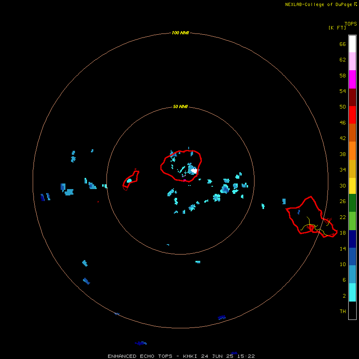Click the yellow 30 kft legend swatch

pyautogui.click(x=352, y=186)
